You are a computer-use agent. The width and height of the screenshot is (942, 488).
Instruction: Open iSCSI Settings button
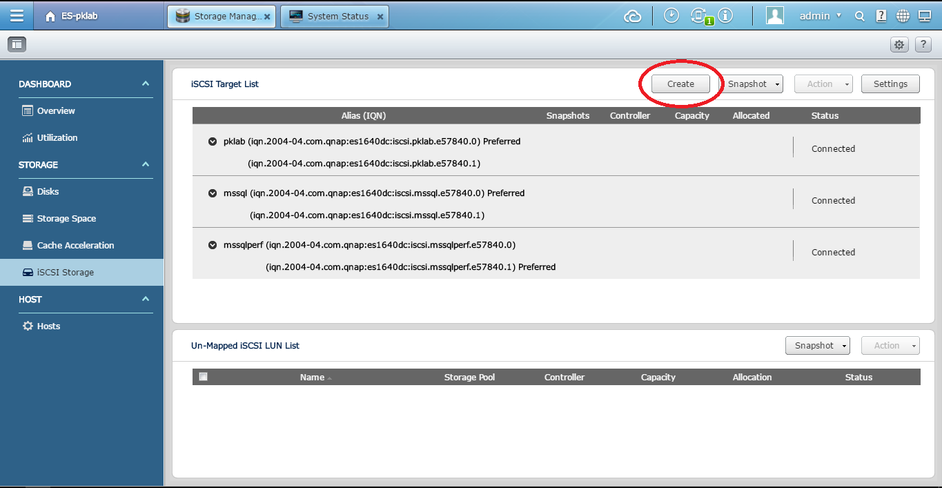point(890,84)
